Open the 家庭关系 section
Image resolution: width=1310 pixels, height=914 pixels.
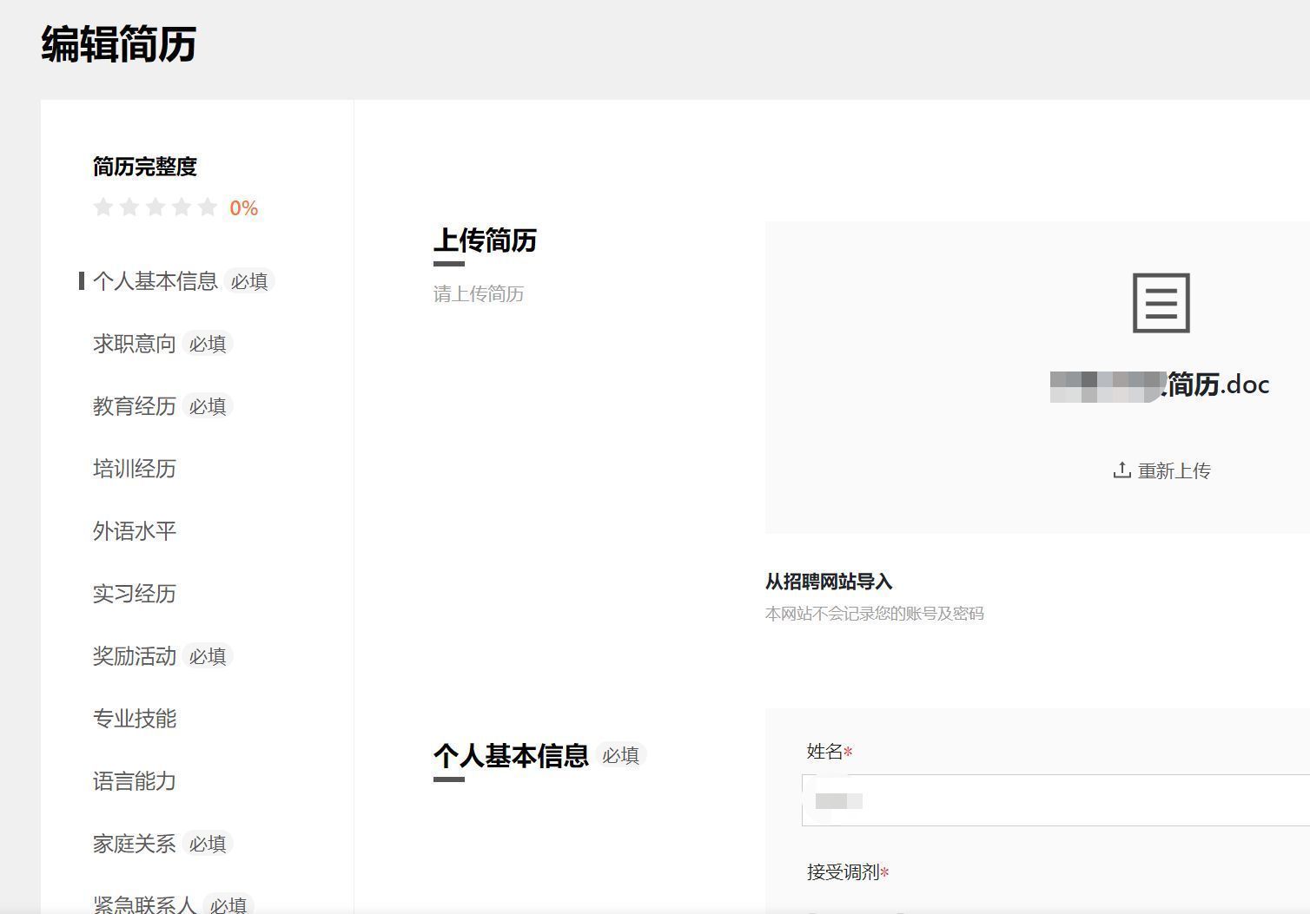coord(134,843)
